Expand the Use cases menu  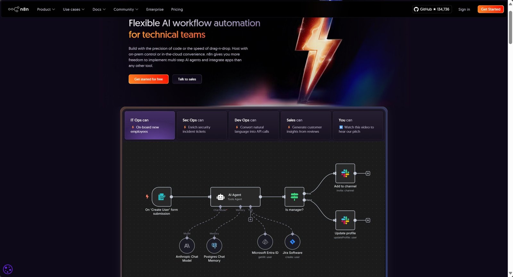click(x=74, y=9)
